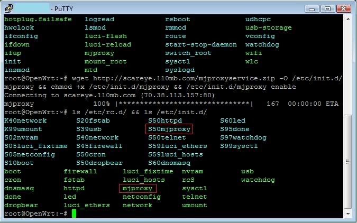The image size is (357, 223).
Task: Click the watchdog entry in top listing
Action: click(x=262, y=44)
